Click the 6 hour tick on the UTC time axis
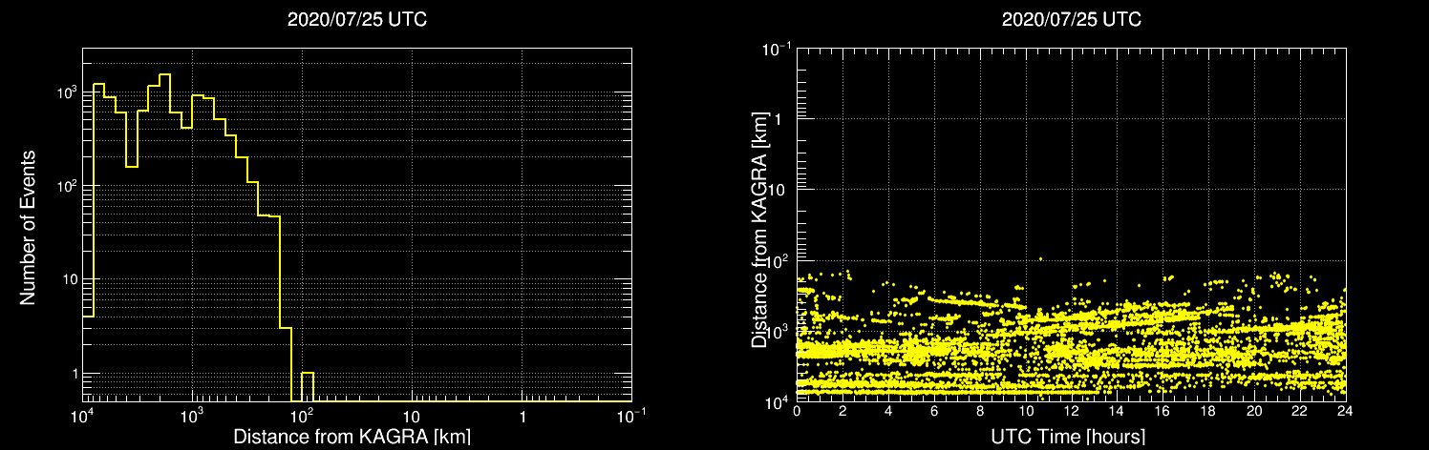Viewport: 1429px width, 450px height. tap(934, 411)
